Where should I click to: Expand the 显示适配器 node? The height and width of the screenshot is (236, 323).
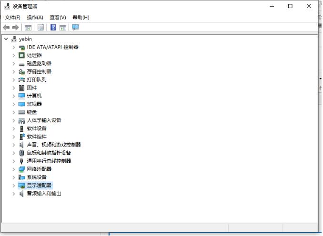pyautogui.click(x=14, y=186)
